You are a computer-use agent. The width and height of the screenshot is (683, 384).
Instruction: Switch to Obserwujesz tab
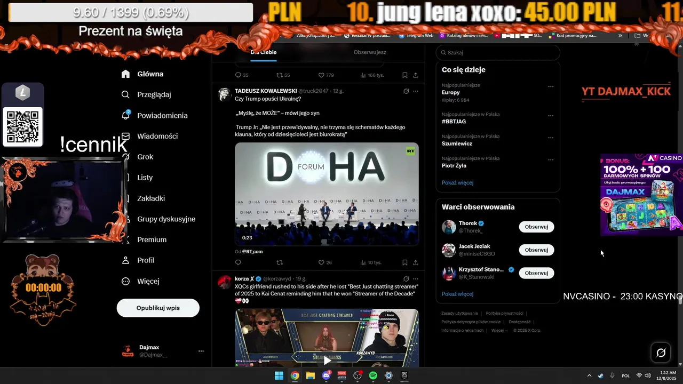(x=370, y=52)
